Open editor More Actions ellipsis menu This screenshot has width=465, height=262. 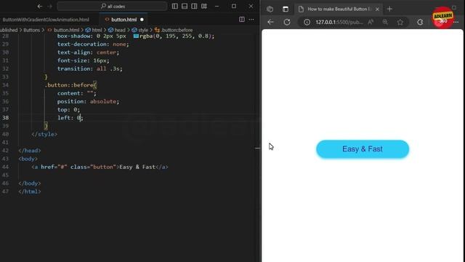[251, 20]
